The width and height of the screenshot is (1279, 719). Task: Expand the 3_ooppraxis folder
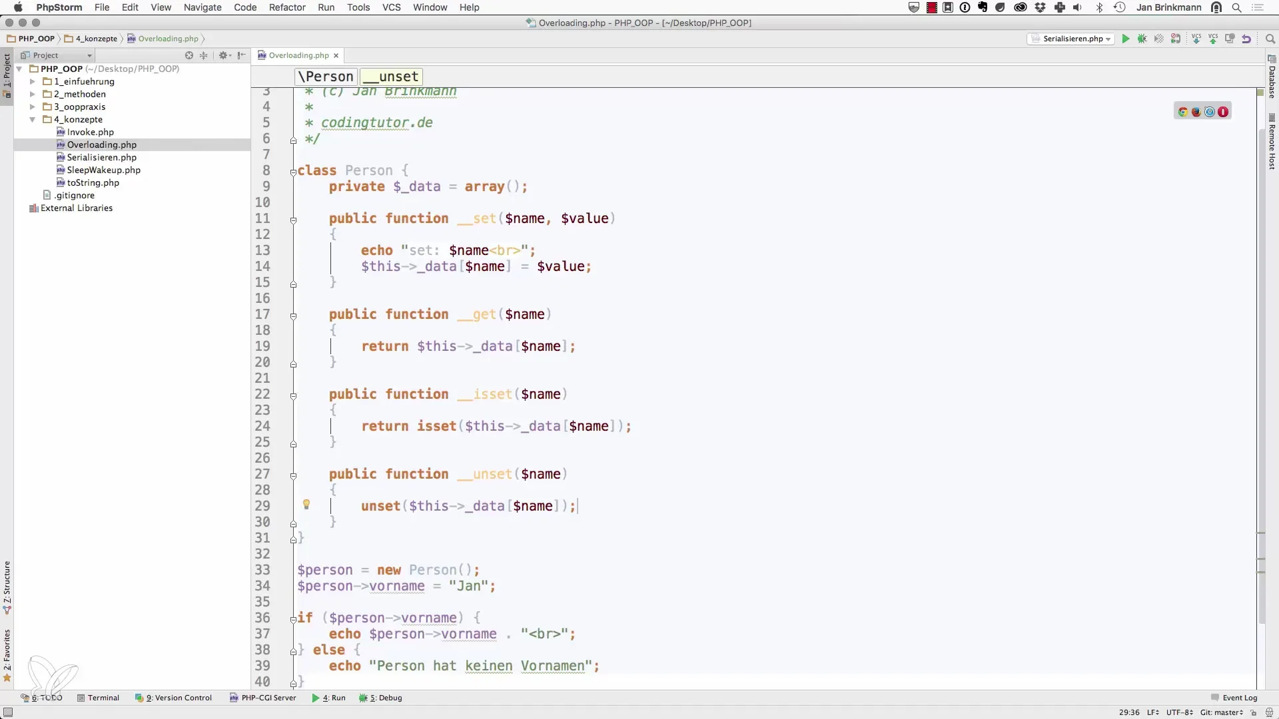(32, 107)
